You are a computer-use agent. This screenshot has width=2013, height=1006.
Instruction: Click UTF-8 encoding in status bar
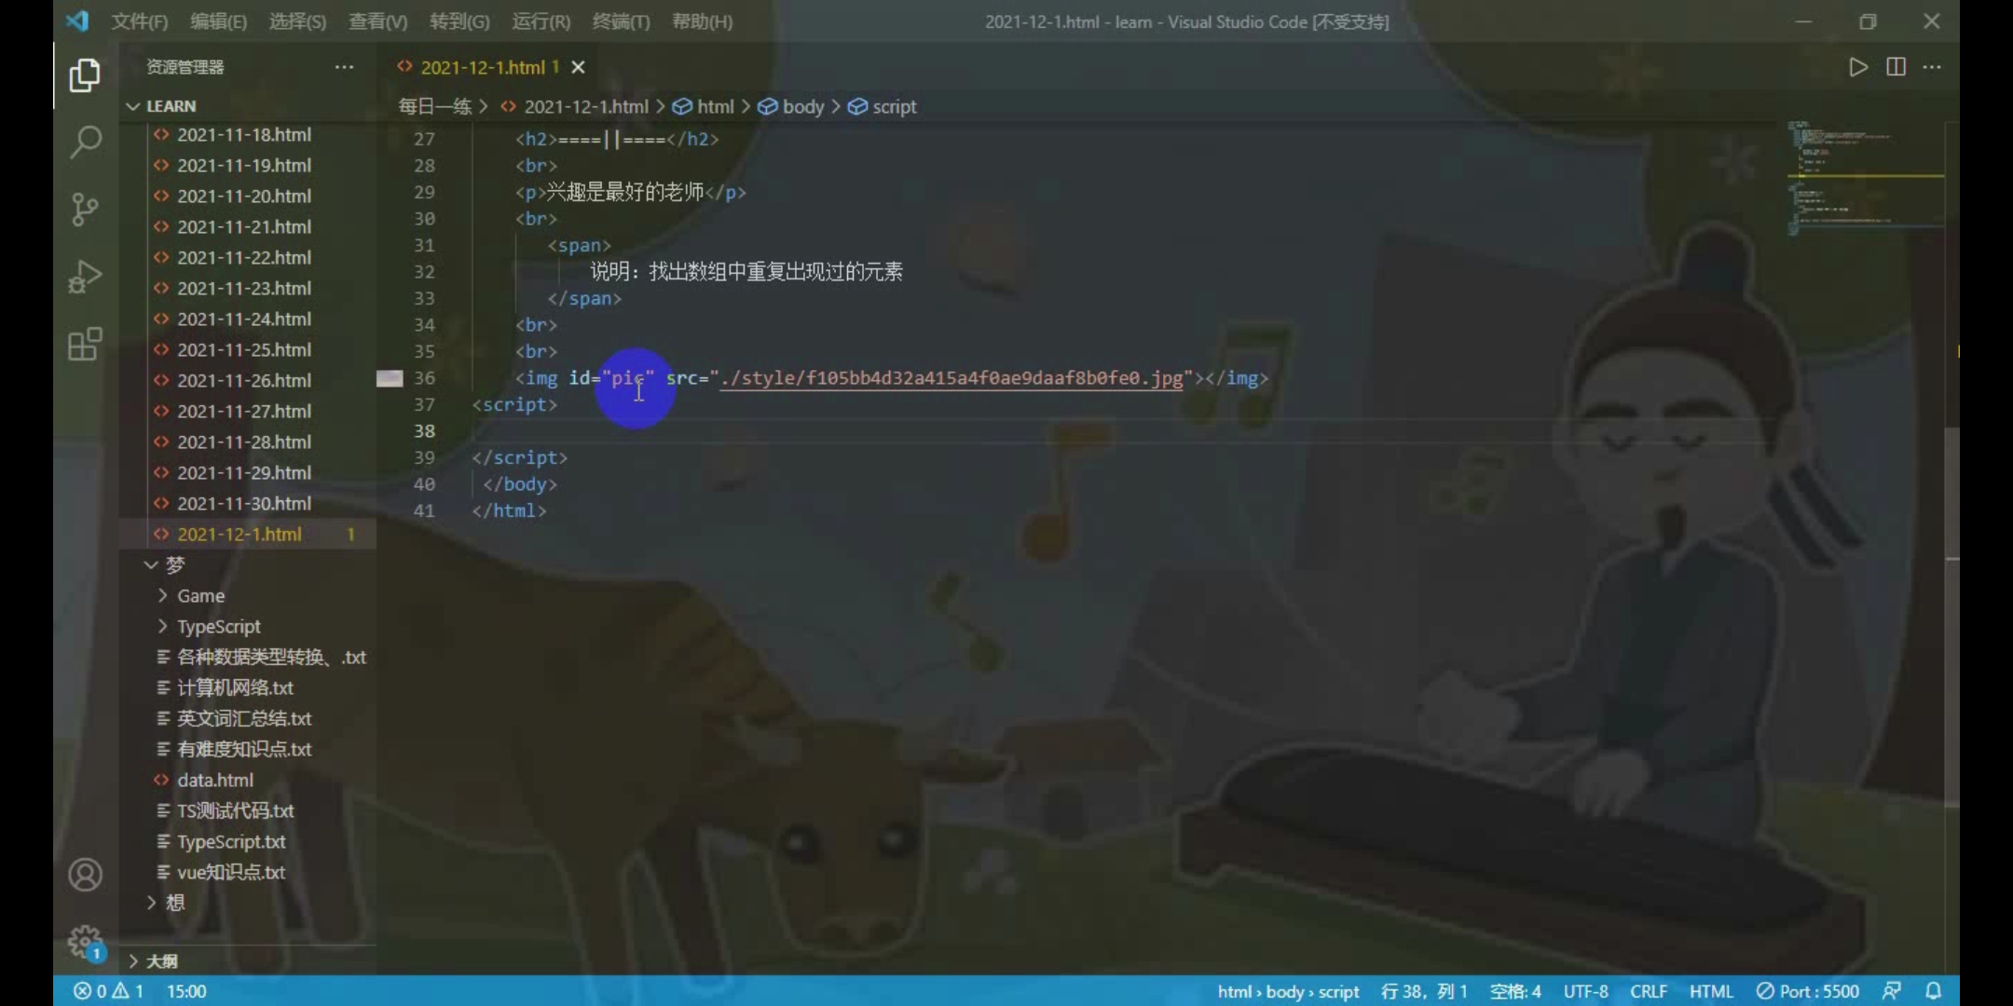pyautogui.click(x=1588, y=990)
